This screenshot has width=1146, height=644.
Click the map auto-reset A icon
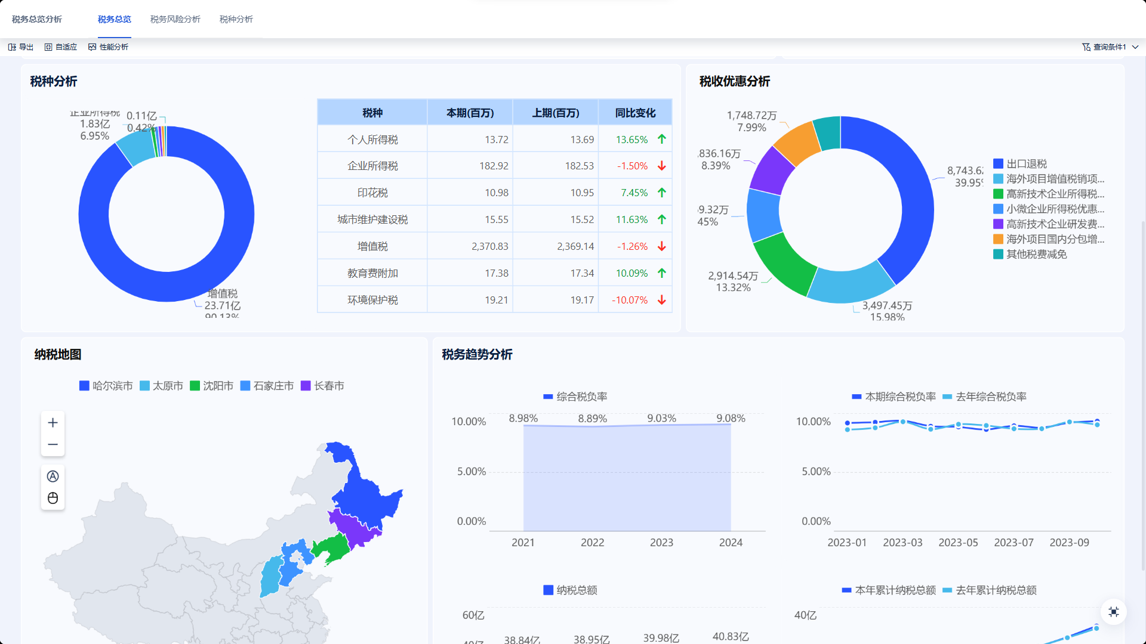(53, 476)
